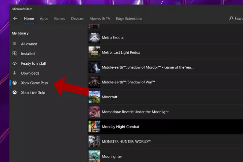Click the Xbox logo beside Xbox Game Pass
The width and height of the screenshot is (243, 162).
coord(15,83)
